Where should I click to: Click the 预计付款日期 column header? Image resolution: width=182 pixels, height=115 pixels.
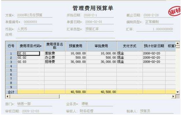tap(154, 46)
